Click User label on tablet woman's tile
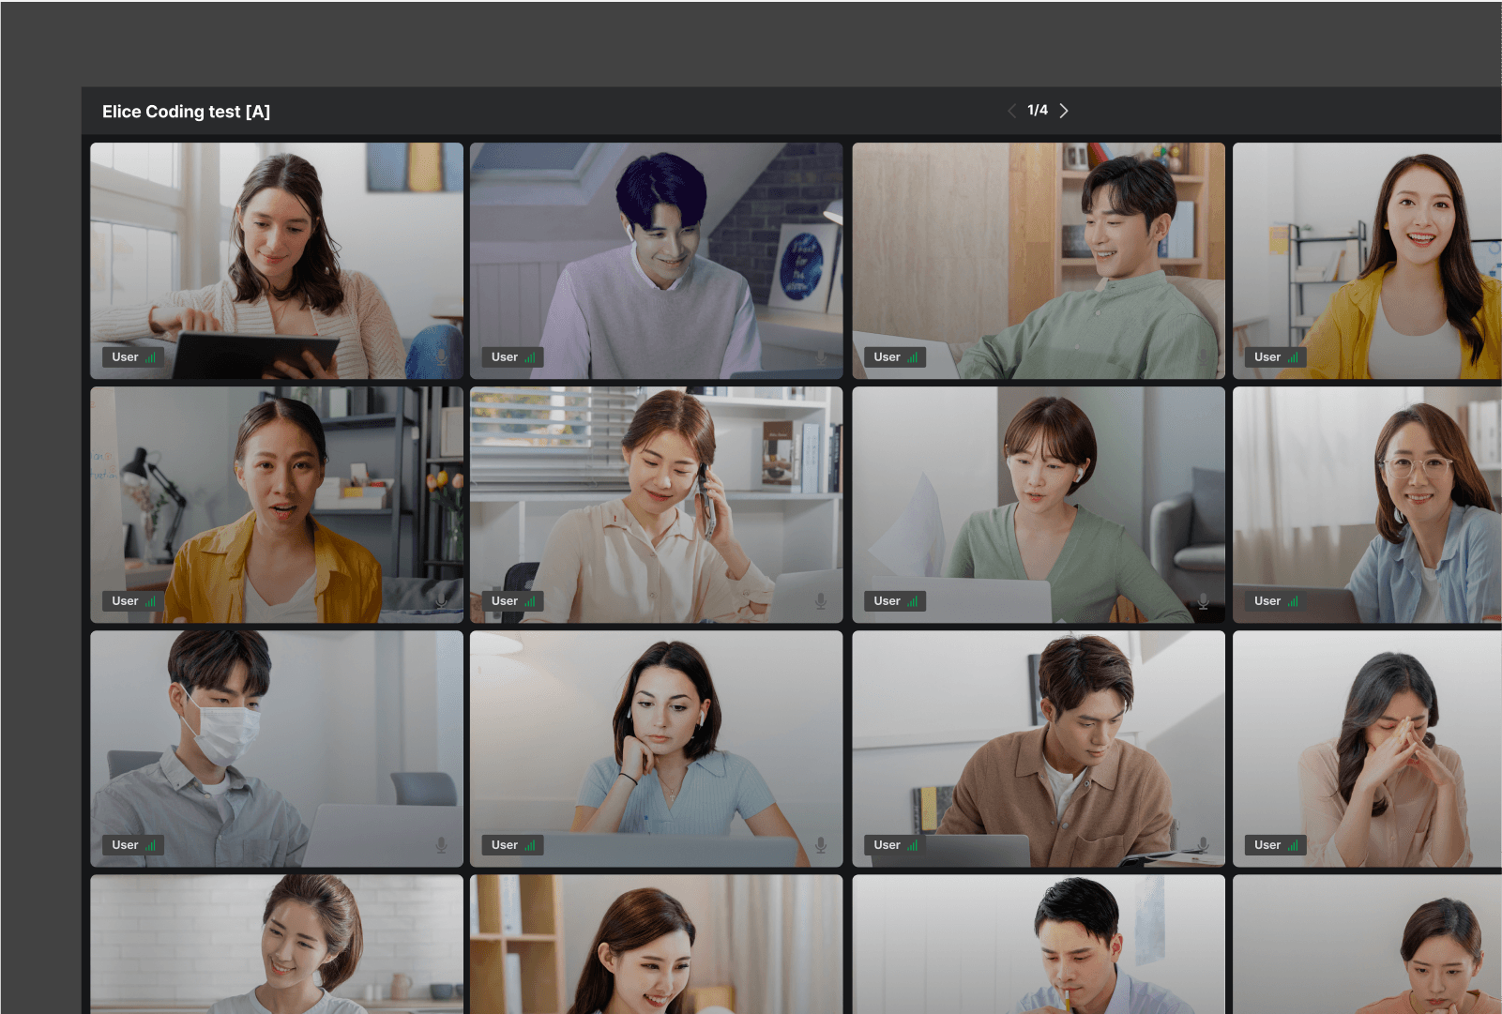1502x1014 pixels. (x=125, y=357)
